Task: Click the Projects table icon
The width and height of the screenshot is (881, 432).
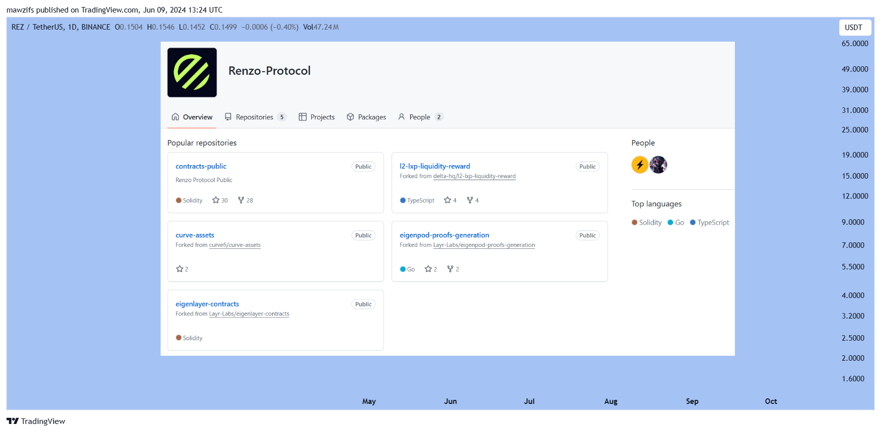Action: (x=303, y=117)
